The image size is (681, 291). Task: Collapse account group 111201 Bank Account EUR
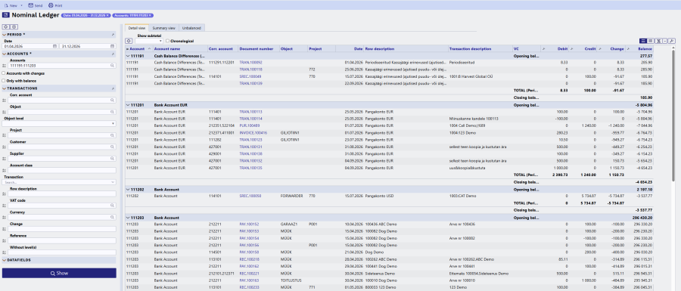128,105
